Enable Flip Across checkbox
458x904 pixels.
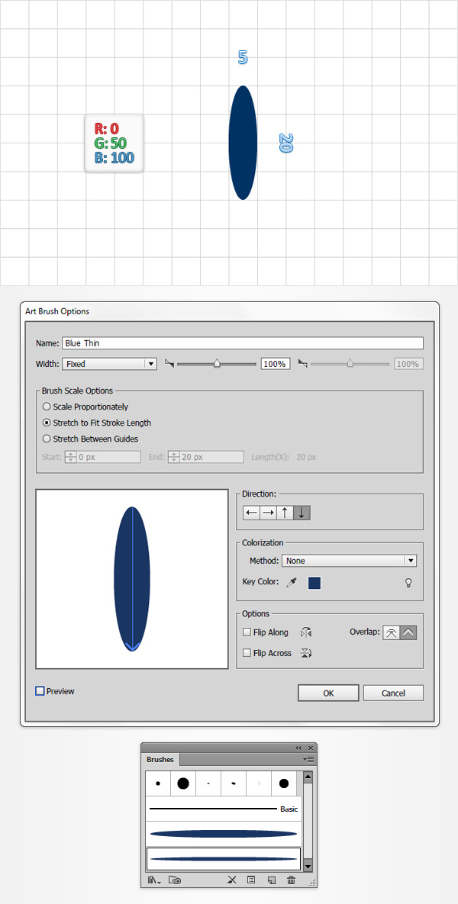[x=247, y=653]
